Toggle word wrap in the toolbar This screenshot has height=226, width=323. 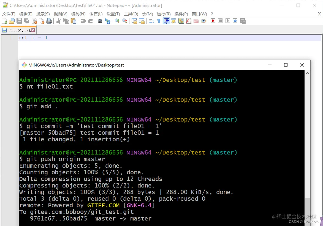[151, 21]
